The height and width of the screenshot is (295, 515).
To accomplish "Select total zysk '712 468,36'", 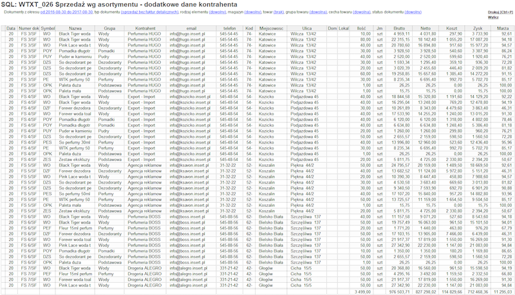I will coord(478,292).
